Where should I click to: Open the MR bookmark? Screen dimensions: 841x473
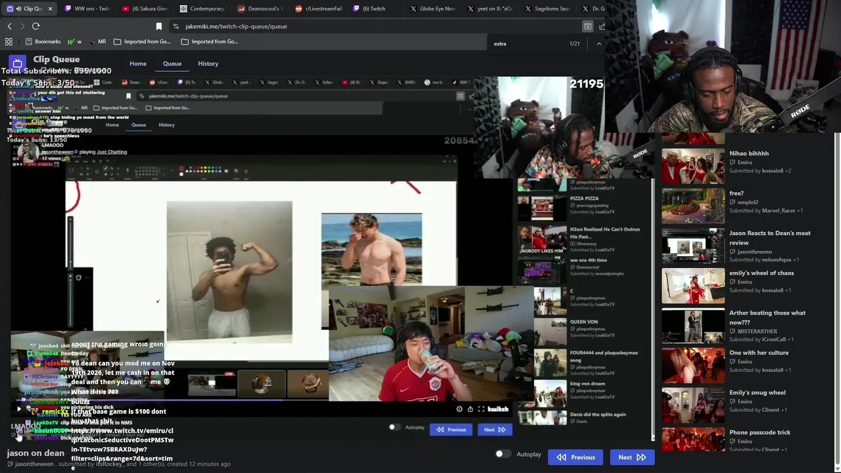[x=97, y=41]
